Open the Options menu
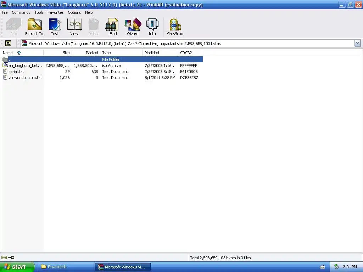This screenshot has width=363, height=272. pos(74,12)
